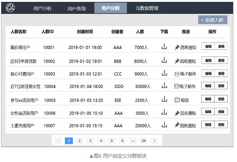
Task: Select page 1 in pagination
Action: [69, 141]
